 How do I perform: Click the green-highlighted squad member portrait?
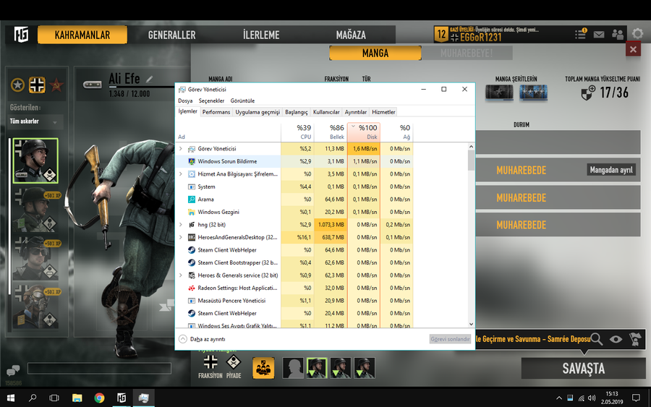click(x=317, y=368)
